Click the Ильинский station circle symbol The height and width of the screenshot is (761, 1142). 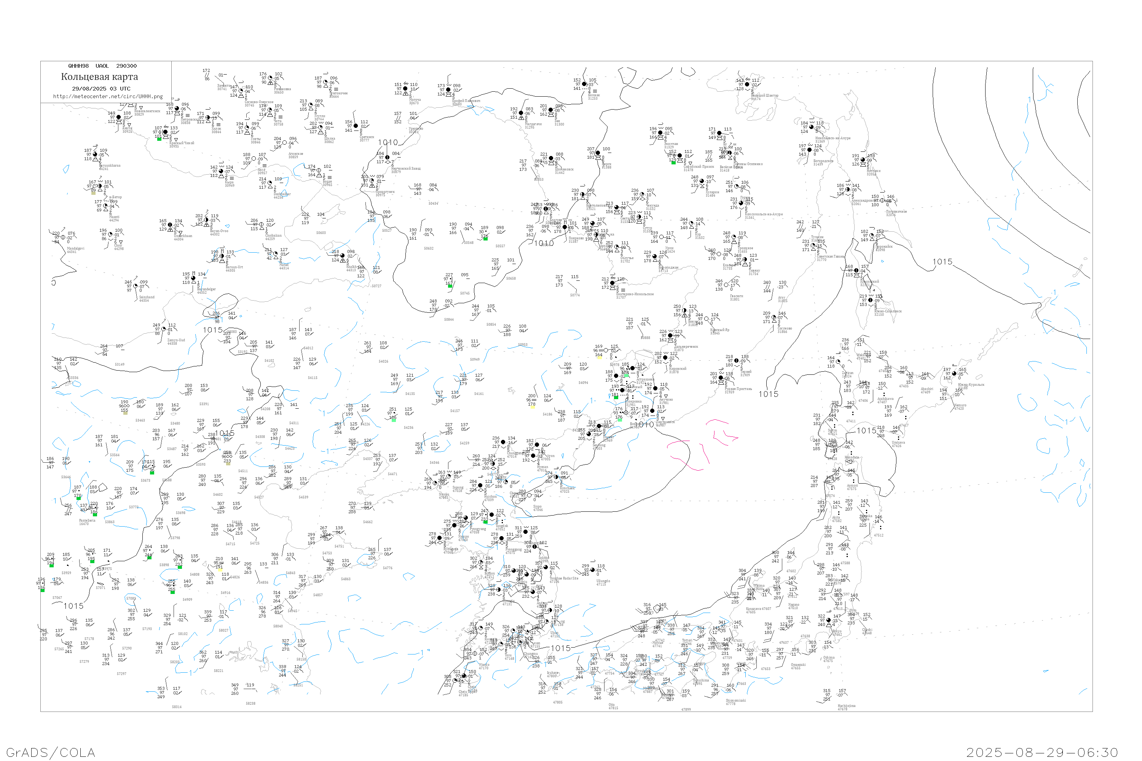[x=856, y=270]
